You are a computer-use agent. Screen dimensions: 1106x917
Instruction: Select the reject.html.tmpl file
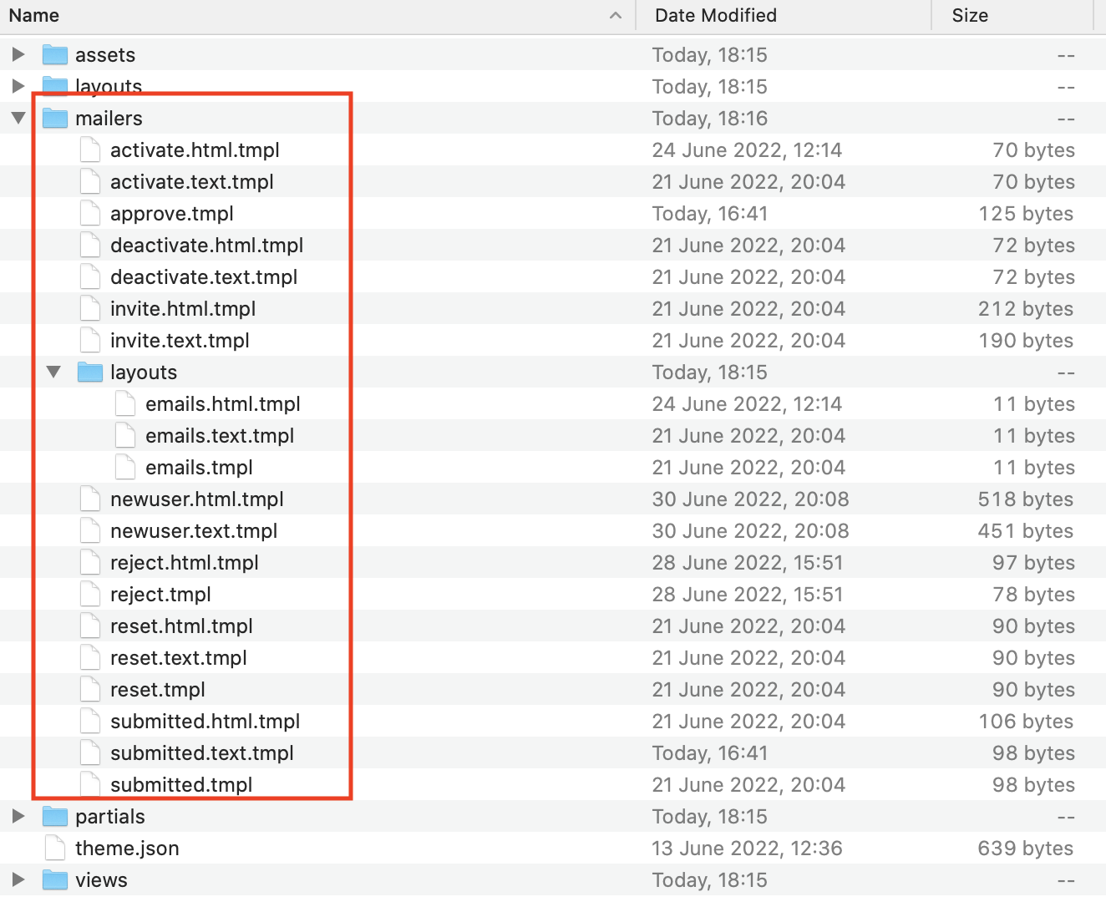[184, 562]
